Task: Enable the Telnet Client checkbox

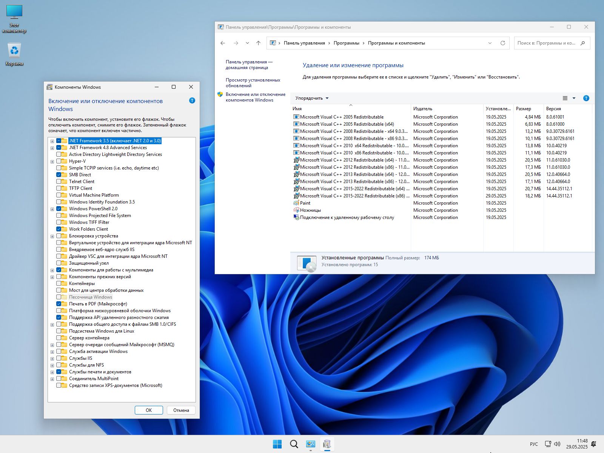Action: pyautogui.click(x=59, y=182)
